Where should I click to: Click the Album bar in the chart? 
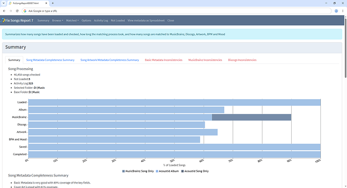pyautogui.click(x=126, y=110)
